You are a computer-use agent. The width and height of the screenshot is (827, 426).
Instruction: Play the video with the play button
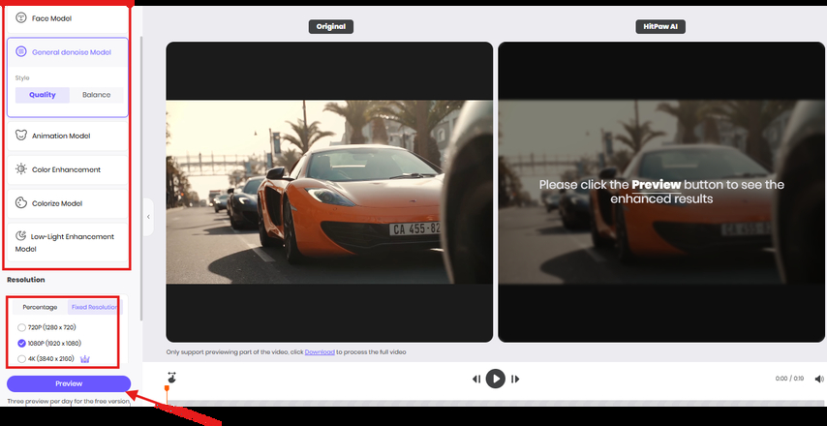point(495,379)
